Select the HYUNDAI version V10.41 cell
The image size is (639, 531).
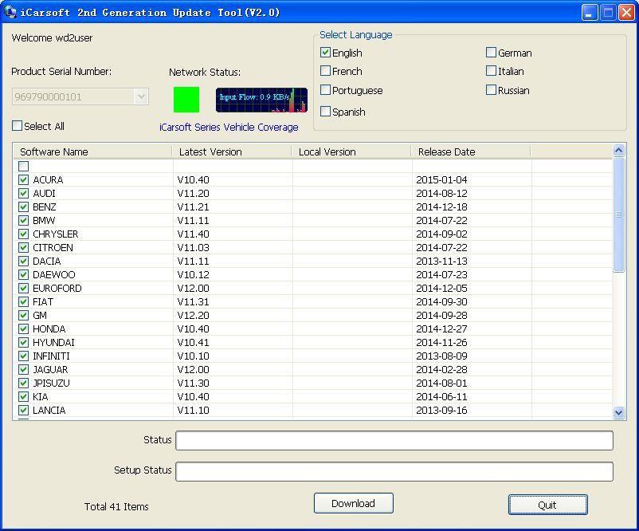point(193,343)
